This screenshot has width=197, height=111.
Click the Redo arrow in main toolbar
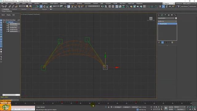click(6, 6)
